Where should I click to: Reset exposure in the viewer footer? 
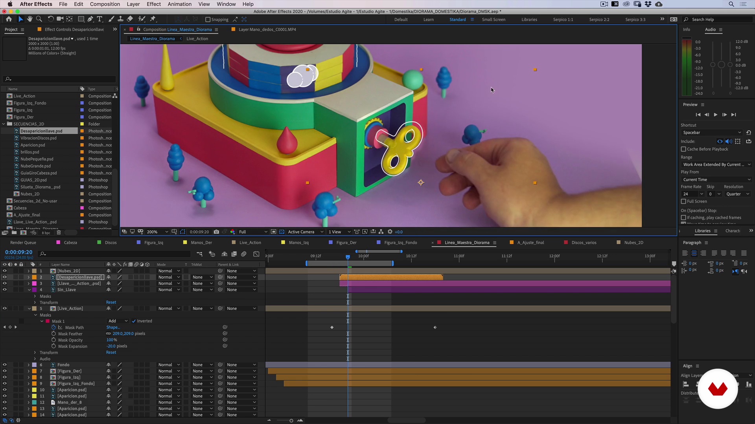pyautogui.click(x=390, y=232)
